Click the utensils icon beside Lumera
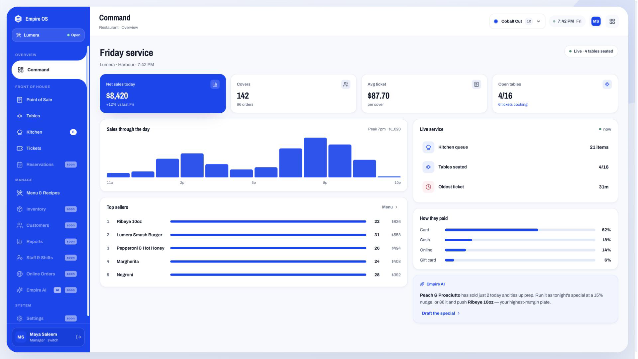 pos(19,35)
